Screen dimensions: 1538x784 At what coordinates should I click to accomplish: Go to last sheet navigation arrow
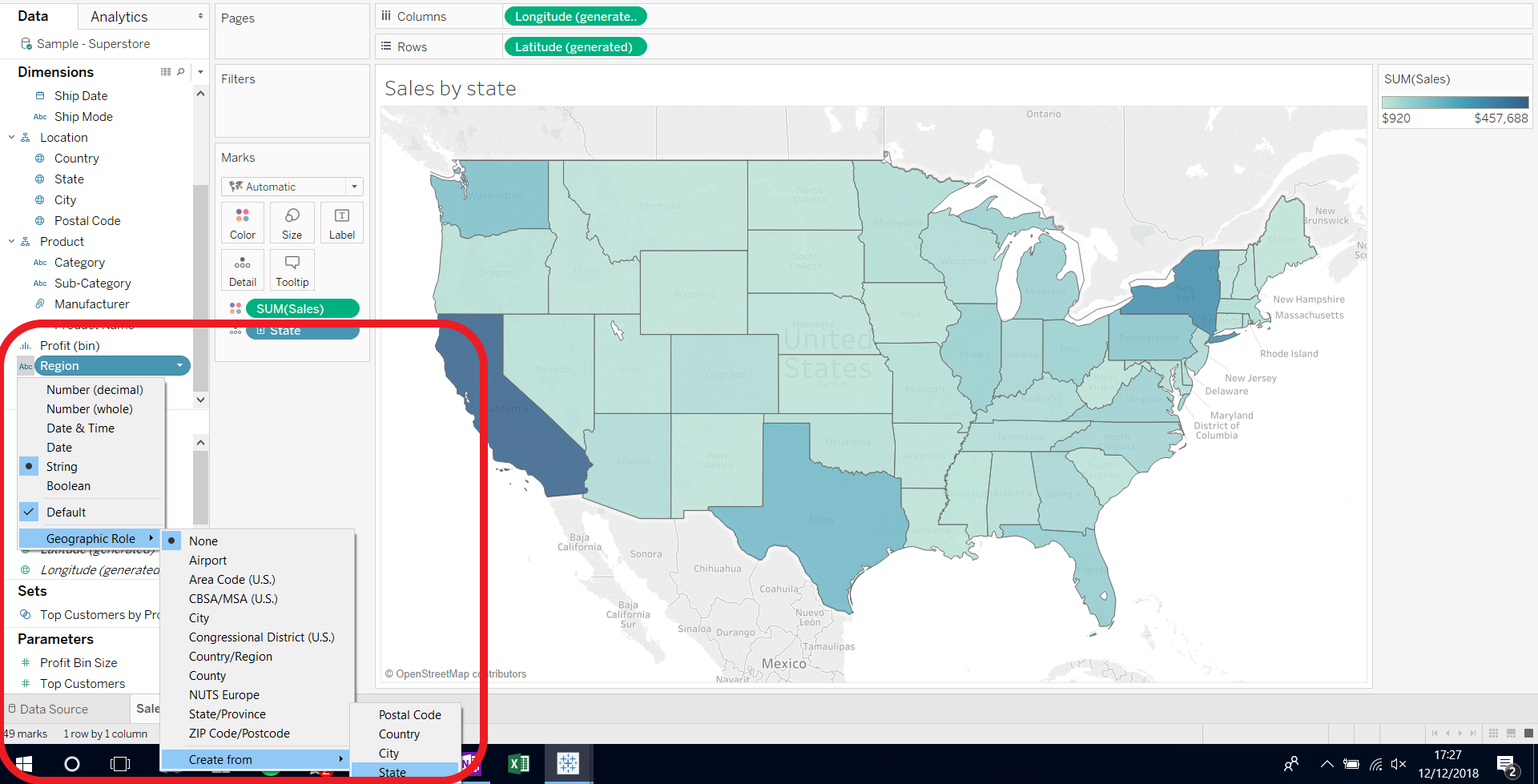1472,733
